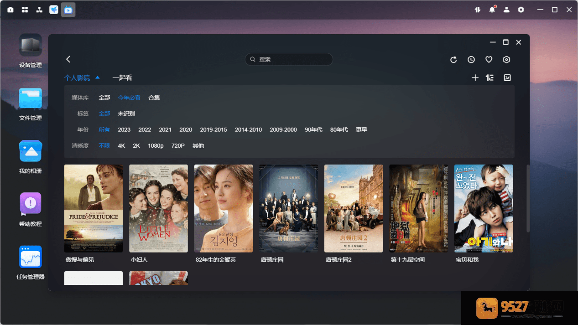Screen dimensions: 578x325
Task: Filter by 720P resolution
Action: tap(178, 146)
